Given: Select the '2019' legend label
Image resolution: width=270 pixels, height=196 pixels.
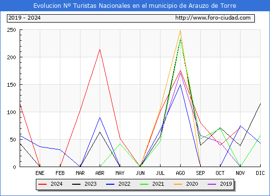Looking at the screenshot, I should pyautogui.click(x=226, y=184).
